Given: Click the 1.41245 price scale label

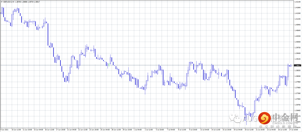Looking at the screenshot, I should point(297,19).
